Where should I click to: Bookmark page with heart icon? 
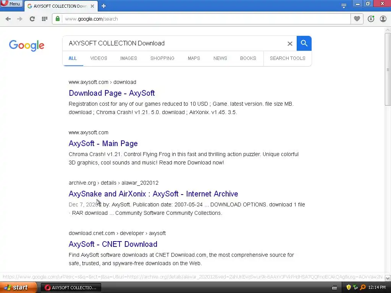coord(357,19)
